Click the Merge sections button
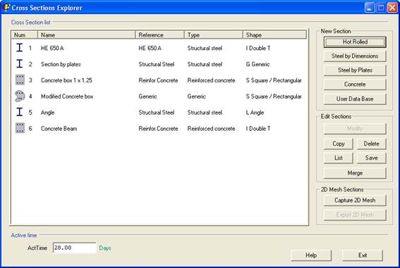The image size is (400, 268). 355,173
